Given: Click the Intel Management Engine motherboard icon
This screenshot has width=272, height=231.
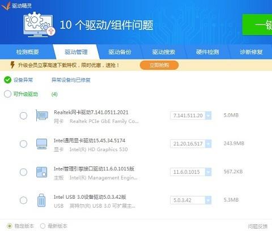Looking at the screenshot, I should 41,172.
